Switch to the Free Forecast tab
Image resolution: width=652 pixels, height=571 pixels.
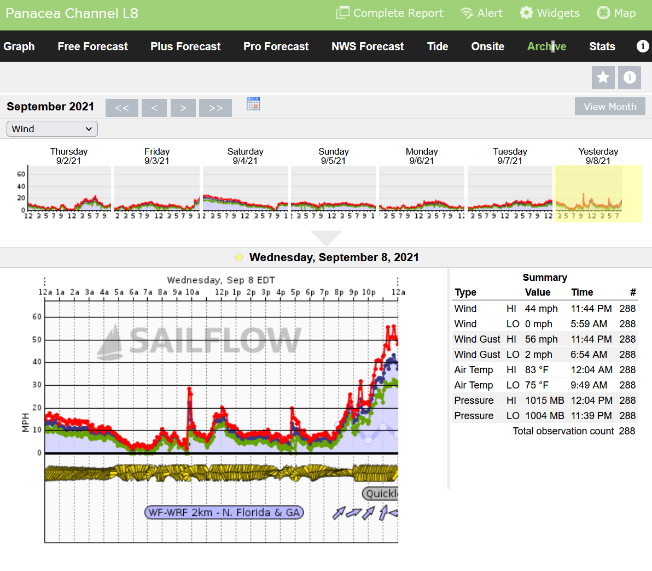click(93, 46)
